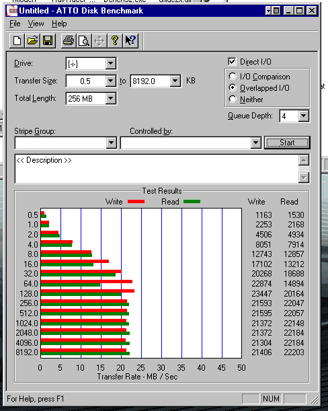Viewport: 328px width, 411px height.
Task: Click the Open folder toolbar icon
Action: tap(32, 41)
